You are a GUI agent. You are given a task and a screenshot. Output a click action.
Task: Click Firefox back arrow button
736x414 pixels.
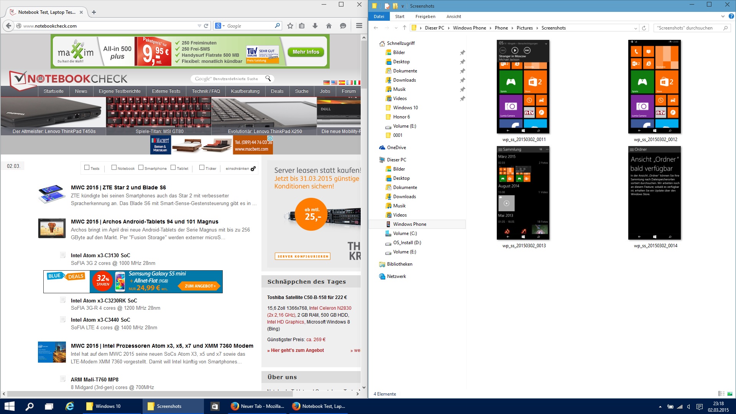coord(8,26)
